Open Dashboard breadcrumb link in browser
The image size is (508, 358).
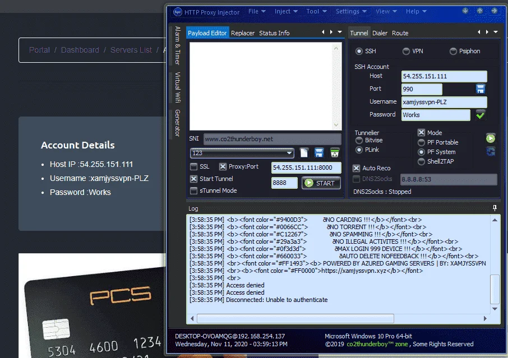(x=80, y=50)
